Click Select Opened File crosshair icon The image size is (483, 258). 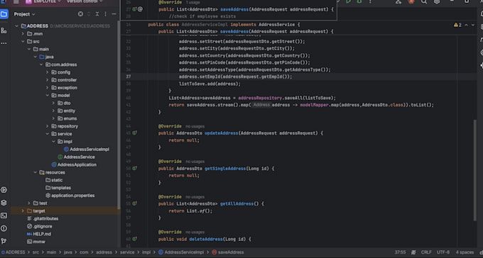click(80, 14)
